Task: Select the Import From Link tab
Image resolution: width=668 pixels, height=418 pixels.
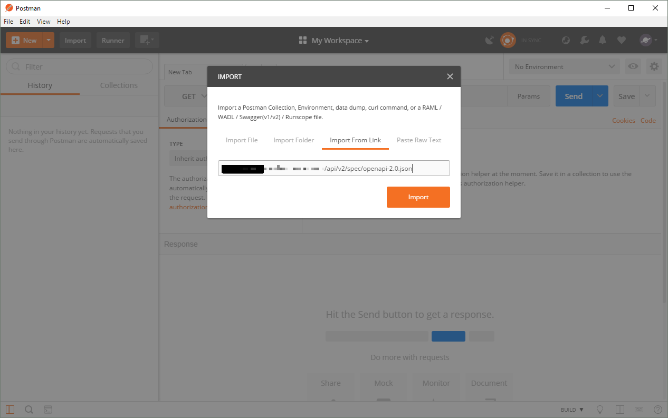Action: (355, 140)
